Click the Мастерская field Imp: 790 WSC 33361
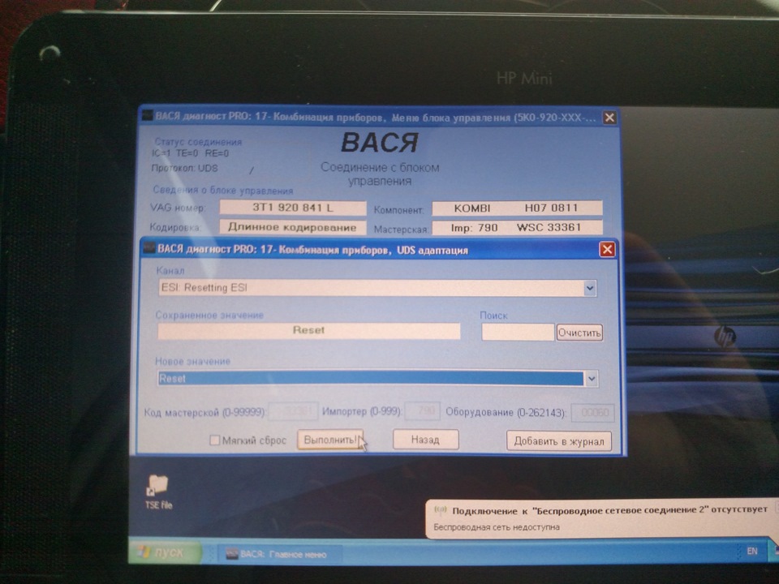779x584 pixels. (517, 227)
